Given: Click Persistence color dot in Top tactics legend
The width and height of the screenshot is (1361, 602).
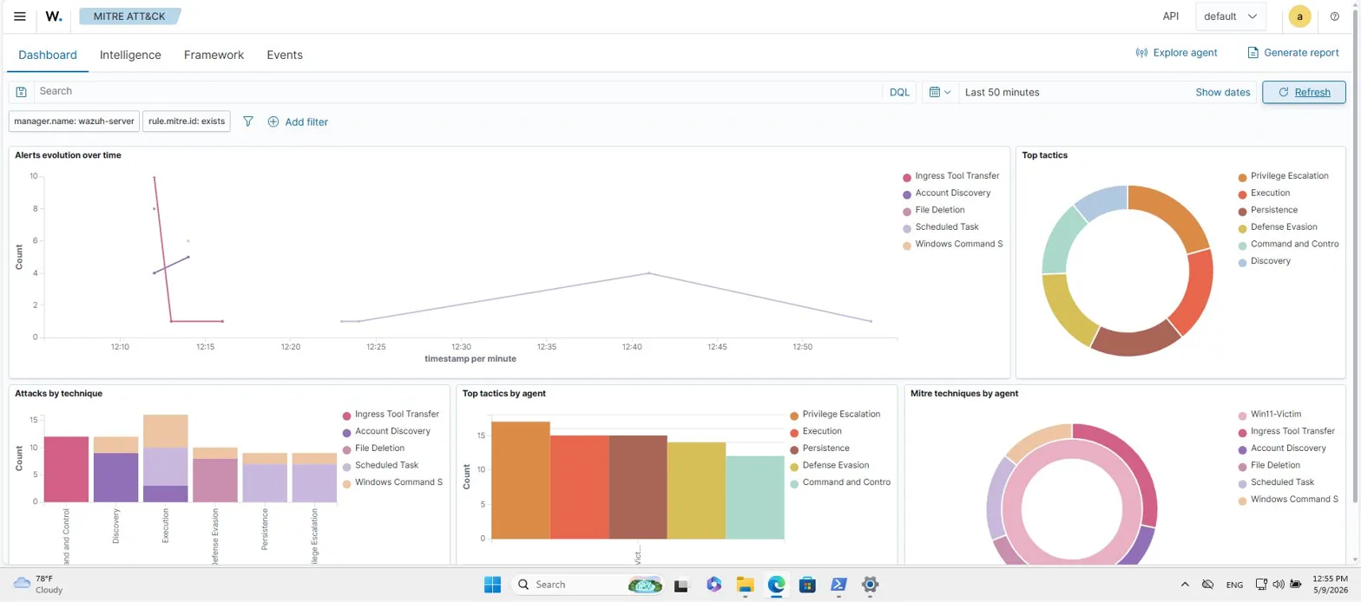Looking at the screenshot, I should [1243, 211].
